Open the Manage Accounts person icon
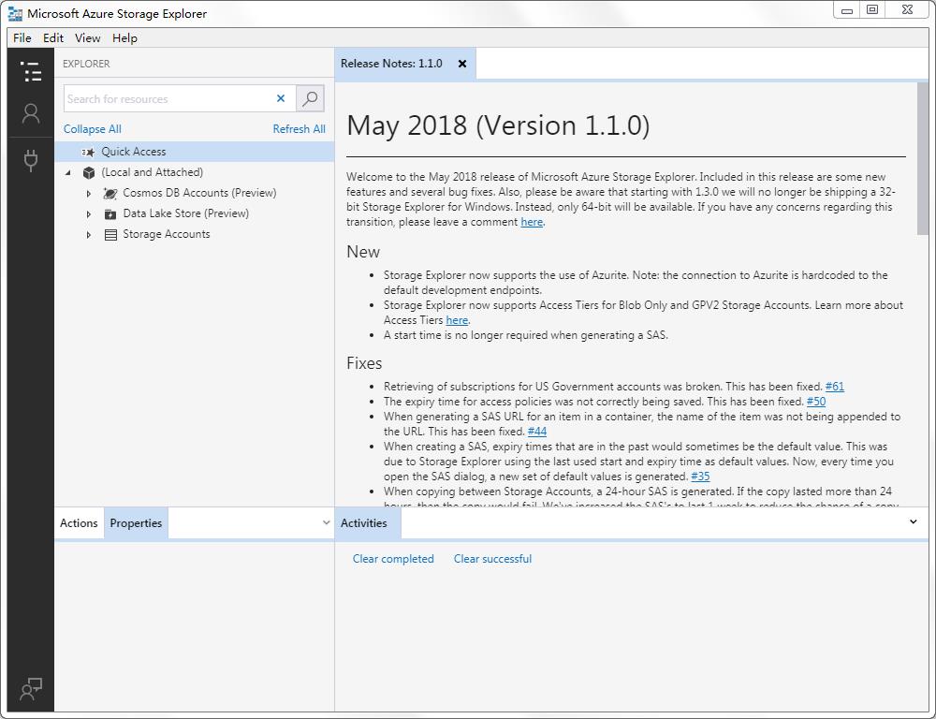The height and width of the screenshot is (719, 936). coord(31,114)
